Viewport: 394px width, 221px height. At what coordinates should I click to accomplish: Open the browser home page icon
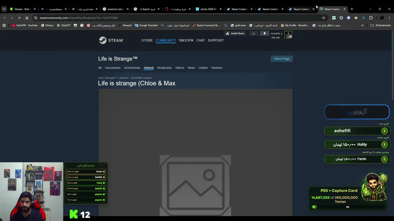click(x=27, y=18)
